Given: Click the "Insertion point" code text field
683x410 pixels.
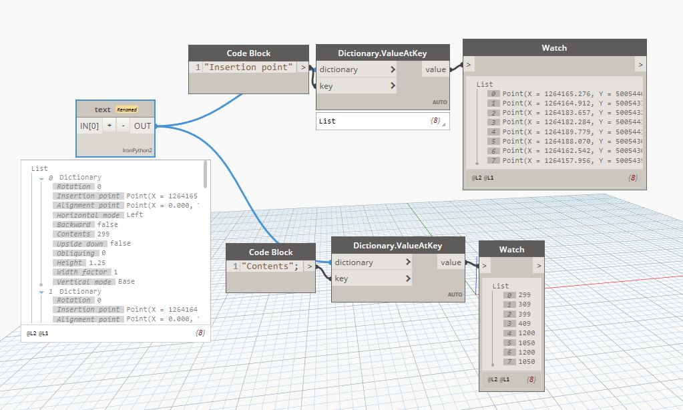Looking at the screenshot, I should (248, 67).
